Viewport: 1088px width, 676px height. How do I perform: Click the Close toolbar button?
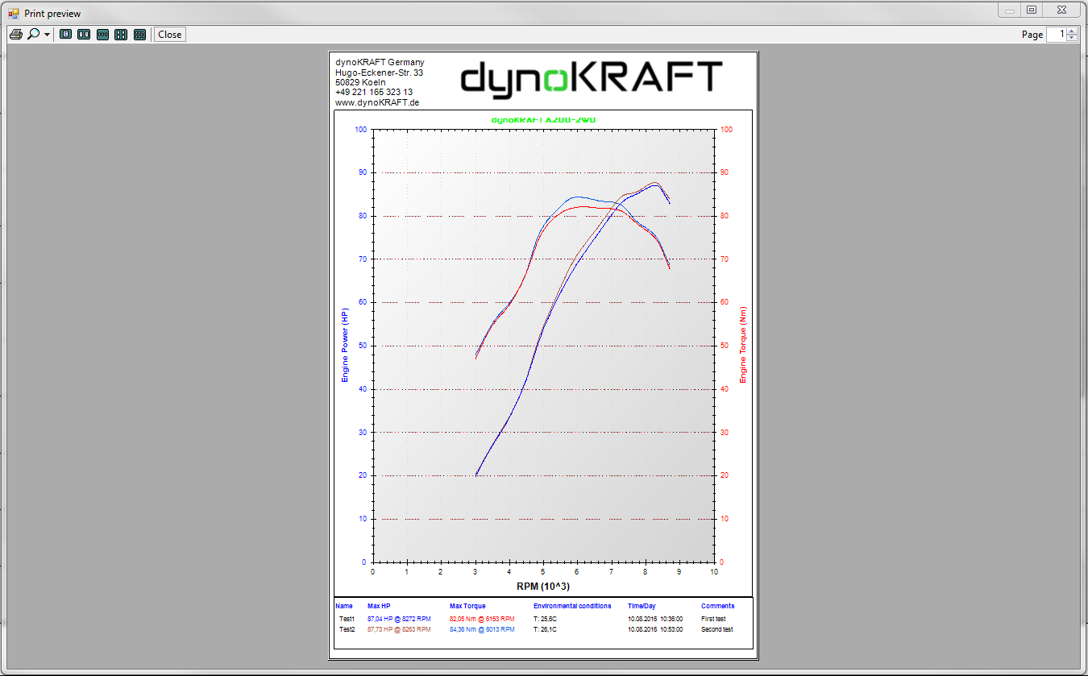tap(170, 35)
